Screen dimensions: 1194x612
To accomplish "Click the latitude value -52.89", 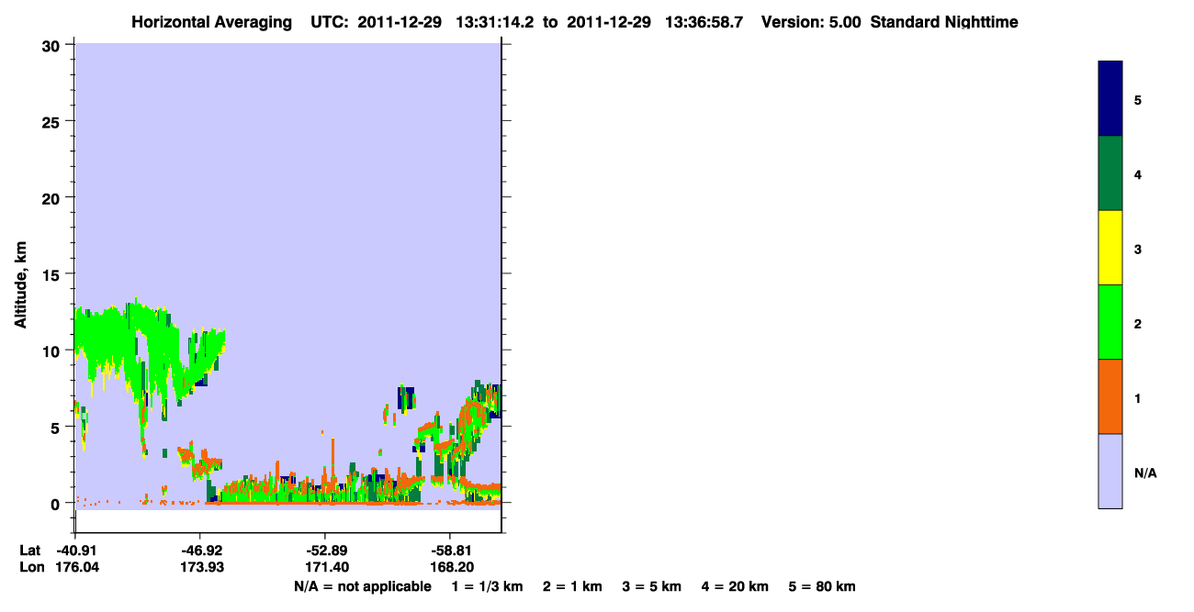I will coord(325,551).
